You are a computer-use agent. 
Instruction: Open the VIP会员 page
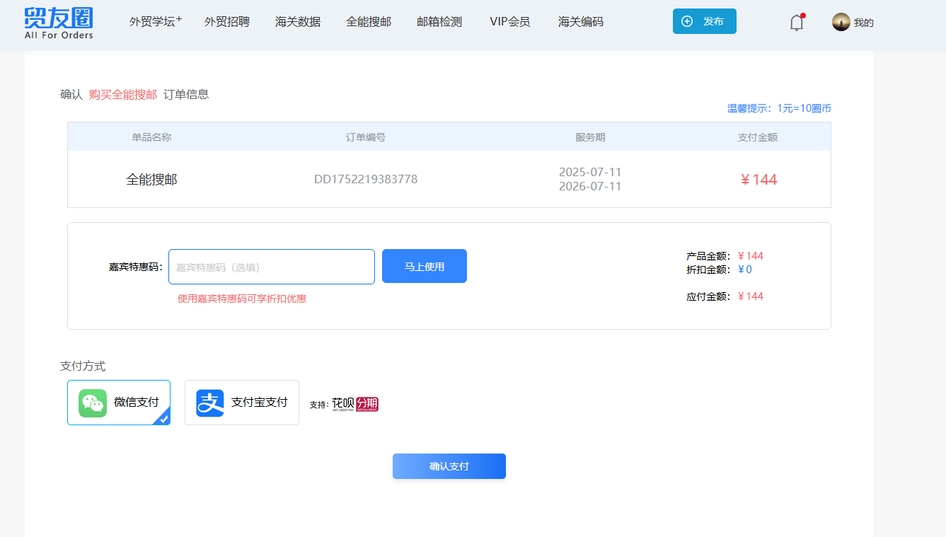[509, 22]
